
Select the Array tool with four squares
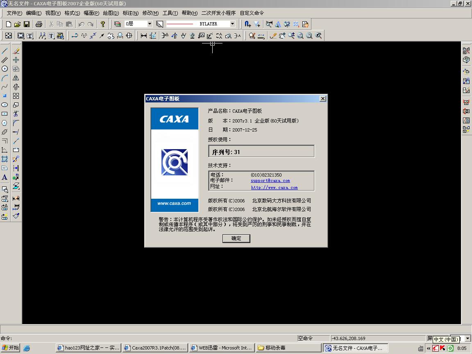click(x=16, y=96)
